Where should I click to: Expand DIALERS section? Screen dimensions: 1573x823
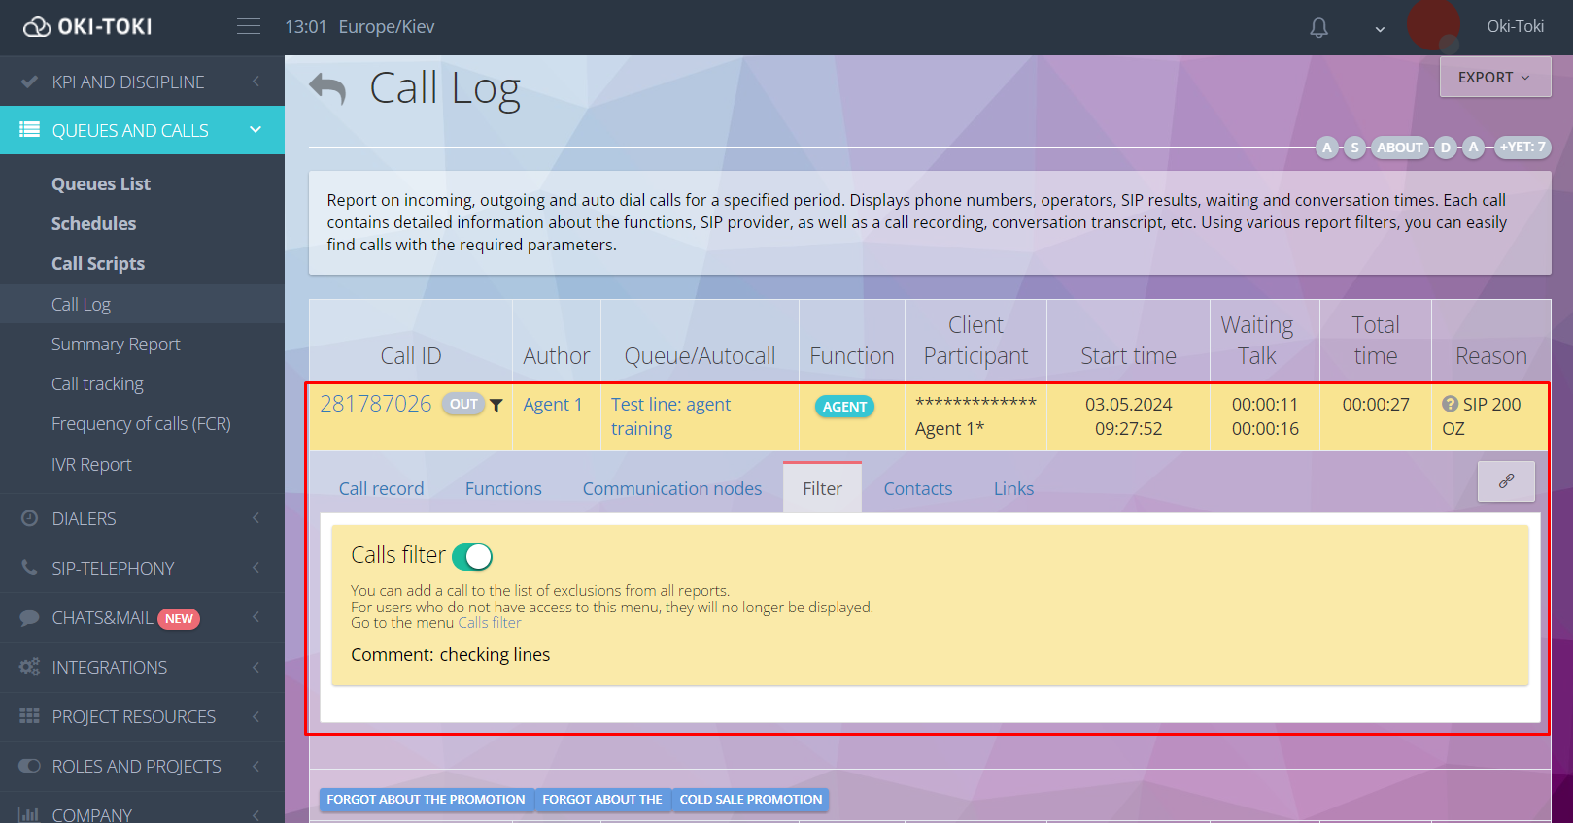(142, 518)
